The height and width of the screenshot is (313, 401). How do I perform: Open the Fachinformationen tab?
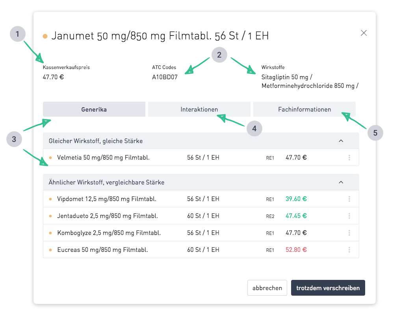pyautogui.click(x=304, y=109)
